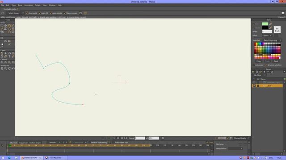The width and height of the screenshot is (286, 160).
Task: Click the Duplicate Layer icon in Layers panel
Action: pyautogui.click(x=257, y=72)
